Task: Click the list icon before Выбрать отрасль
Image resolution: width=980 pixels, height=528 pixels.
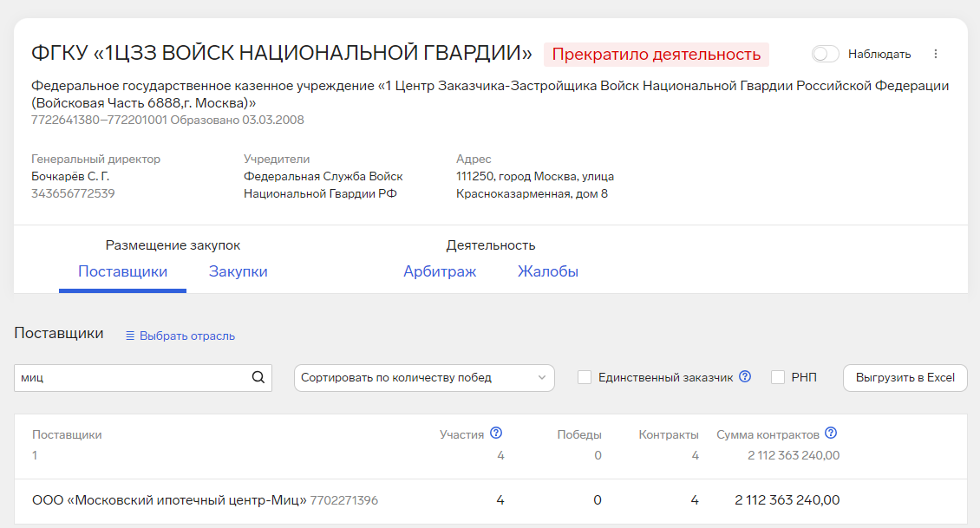Action: click(x=130, y=336)
